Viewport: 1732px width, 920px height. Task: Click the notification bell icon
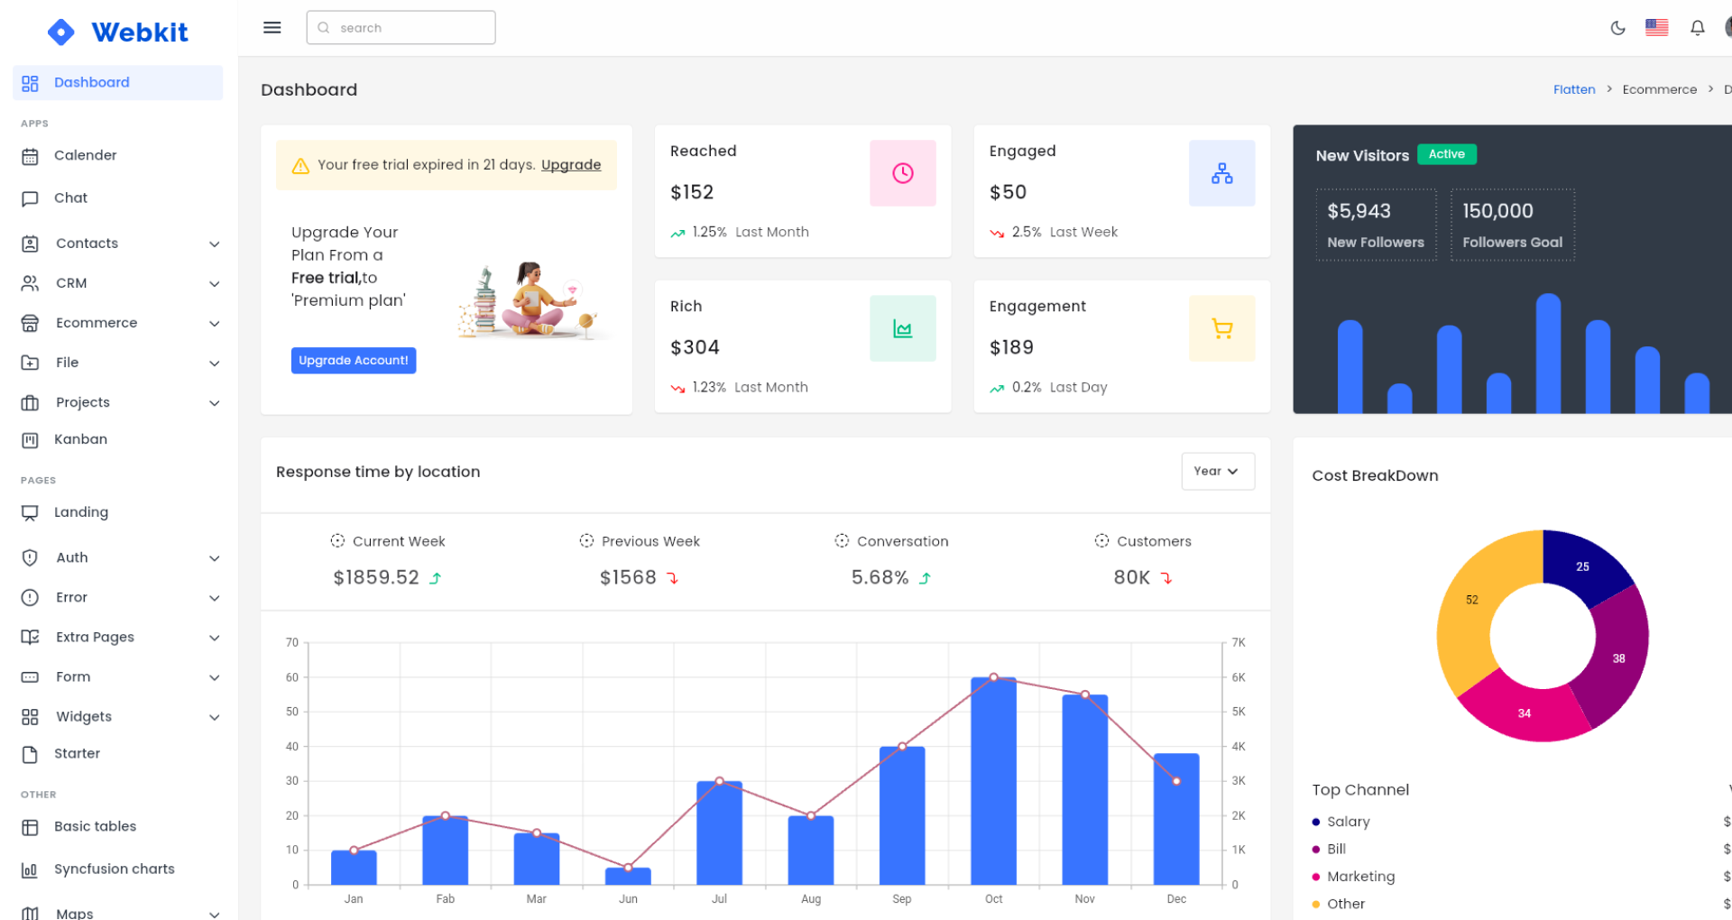[x=1697, y=28]
